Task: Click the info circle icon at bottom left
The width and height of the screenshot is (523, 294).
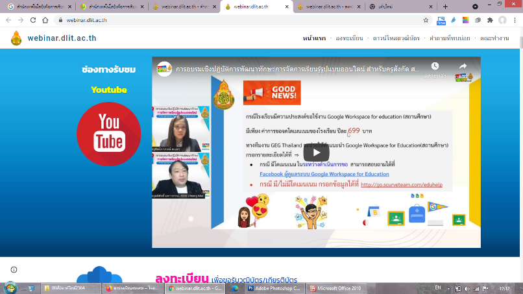Action: [14, 269]
